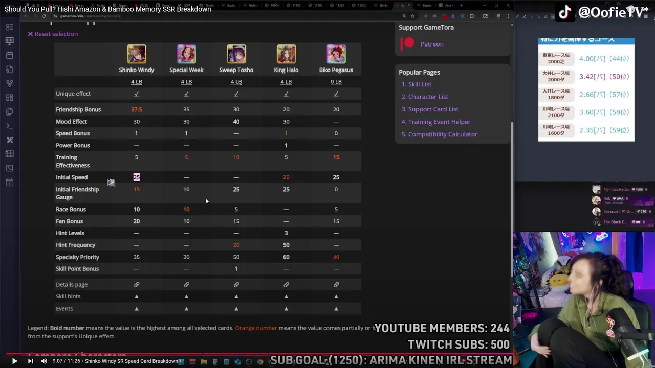Change King Halo limit break level

(286, 82)
